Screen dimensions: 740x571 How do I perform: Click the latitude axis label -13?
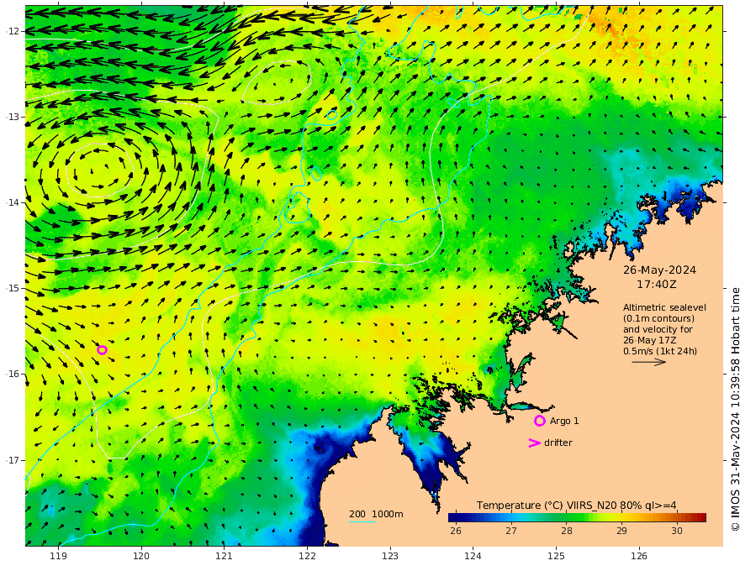pyautogui.click(x=13, y=117)
